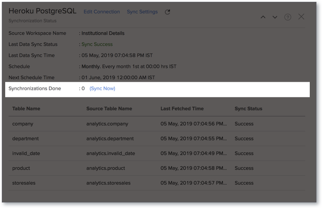Click the Monthly schedule description text
The height and width of the screenshot is (208, 322).
pos(129,66)
